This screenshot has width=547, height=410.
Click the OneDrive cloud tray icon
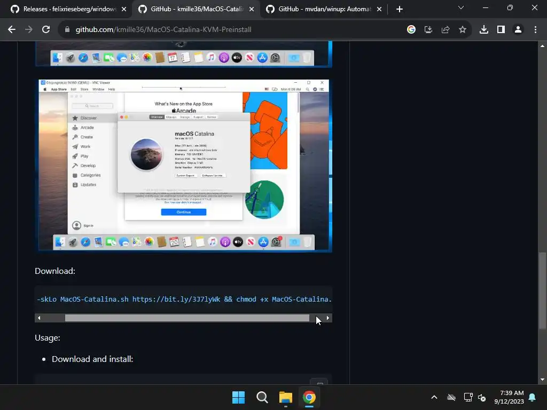[x=451, y=397]
